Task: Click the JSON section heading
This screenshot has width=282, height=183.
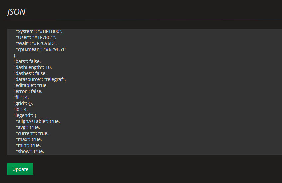Action: [16, 12]
